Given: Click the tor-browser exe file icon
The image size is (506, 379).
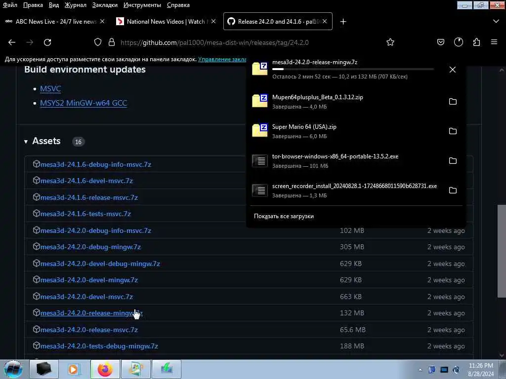Looking at the screenshot, I should point(260,160).
